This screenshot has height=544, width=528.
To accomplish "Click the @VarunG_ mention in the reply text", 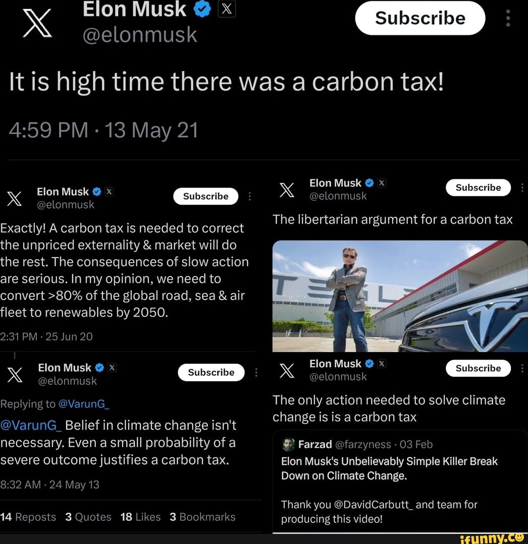I will pyautogui.click(x=31, y=425).
